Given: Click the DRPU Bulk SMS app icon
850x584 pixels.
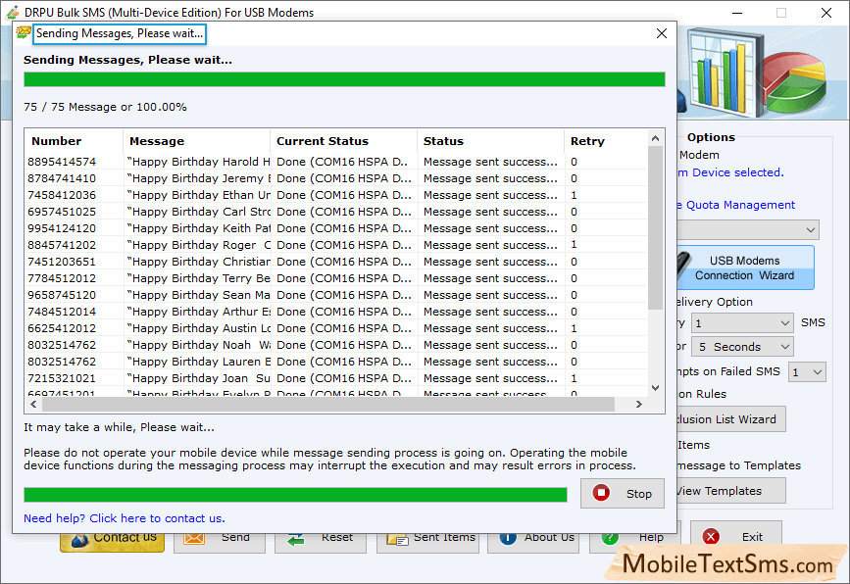Looking at the screenshot, I should coord(13,12).
